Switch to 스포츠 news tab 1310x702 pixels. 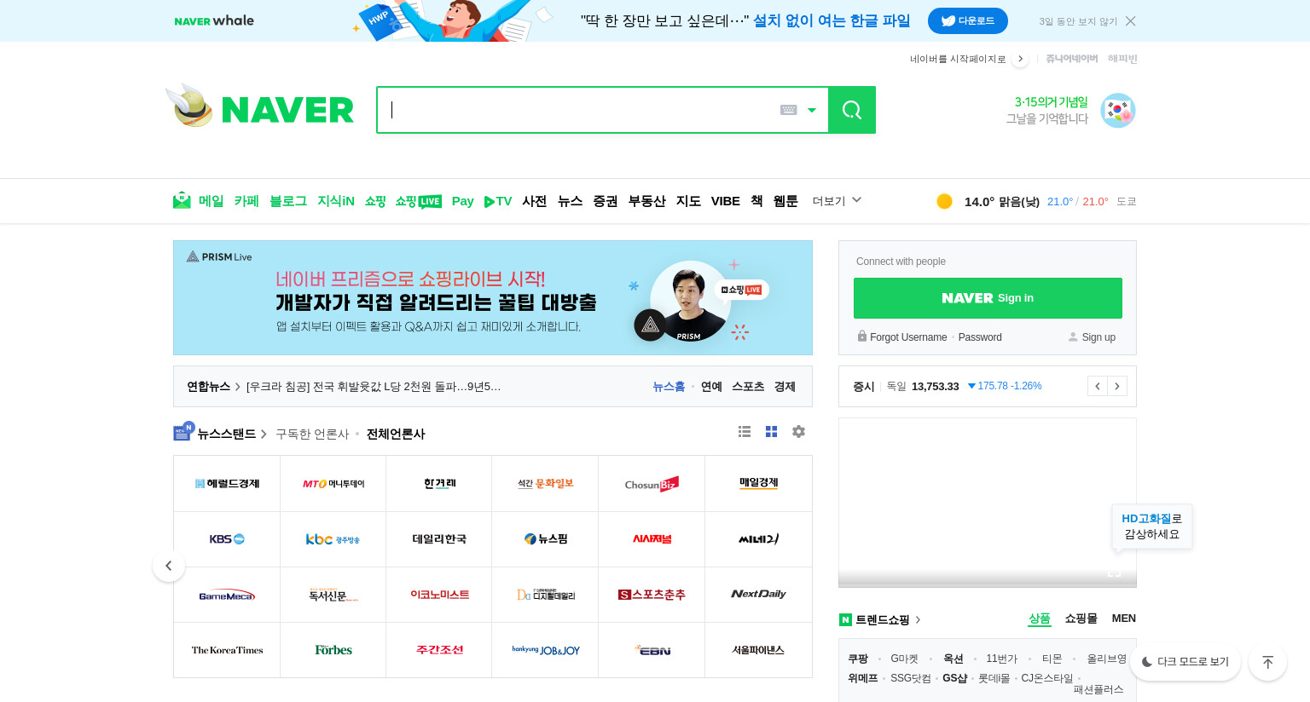click(x=748, y=387)
